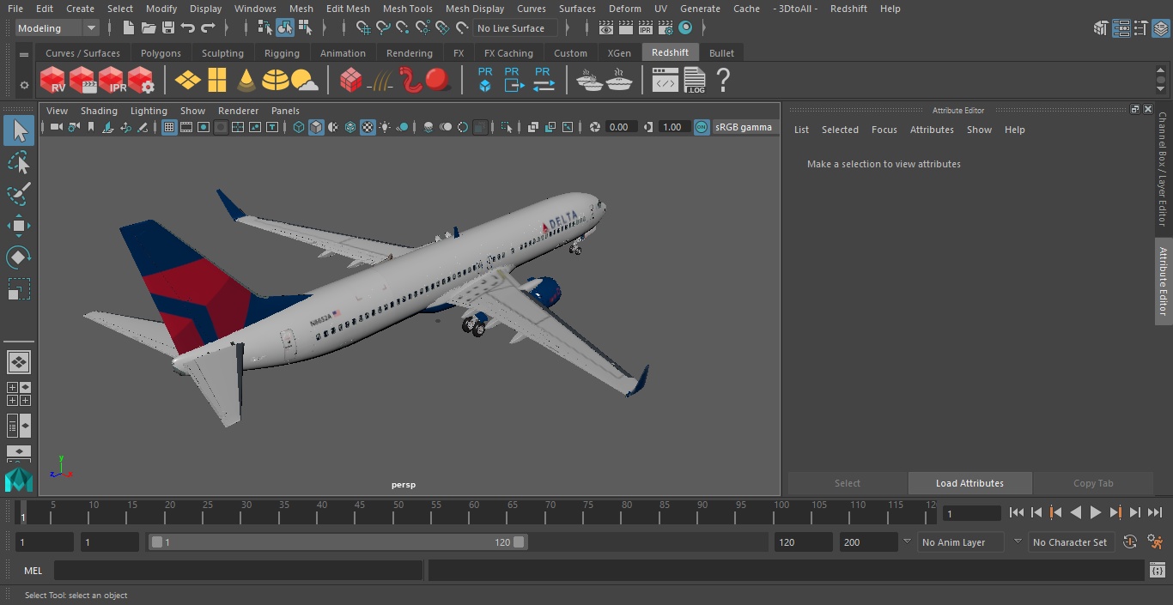
Task: Toggle color management ON button
Action: click(x=702, y=127)
